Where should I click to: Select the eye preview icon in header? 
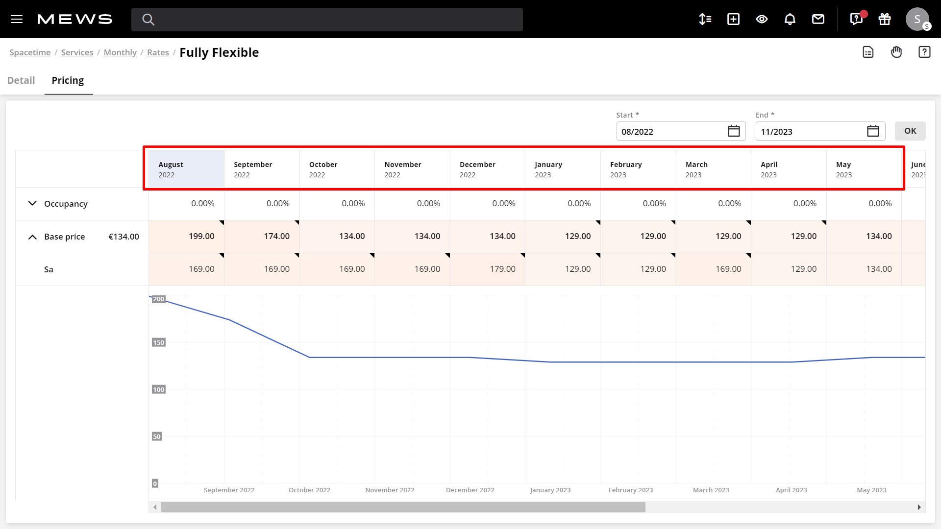pos(762,19)
